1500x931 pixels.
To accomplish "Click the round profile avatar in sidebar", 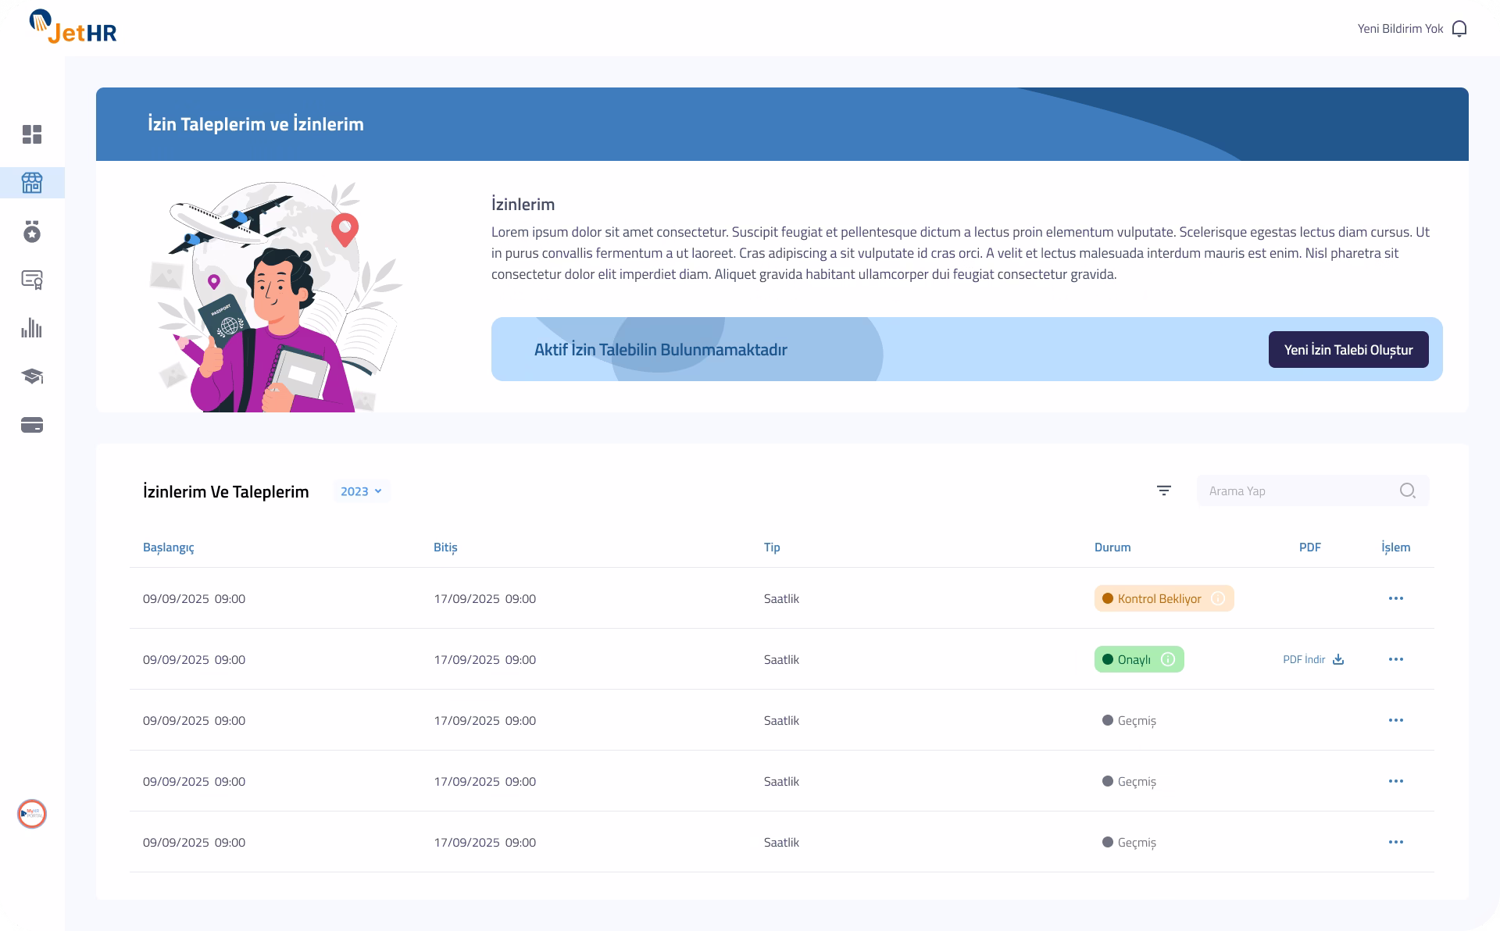I will pos(32,814).
